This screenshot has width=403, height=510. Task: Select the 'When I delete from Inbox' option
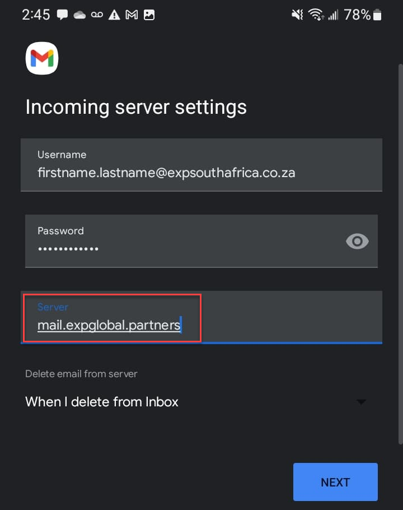click(102, 402)
